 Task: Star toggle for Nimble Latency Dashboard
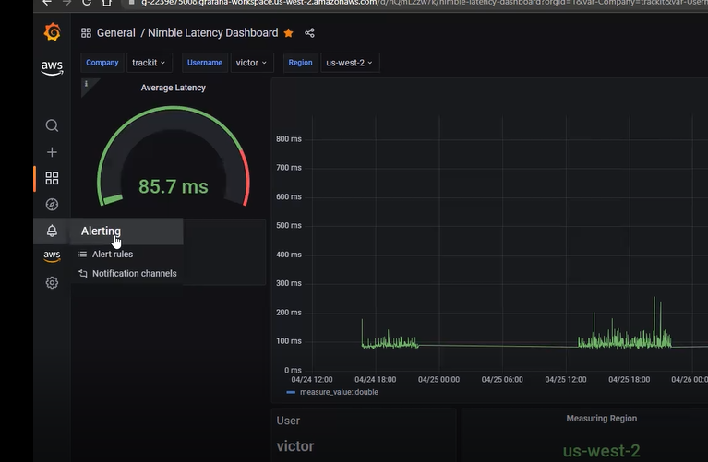[289, 33]
